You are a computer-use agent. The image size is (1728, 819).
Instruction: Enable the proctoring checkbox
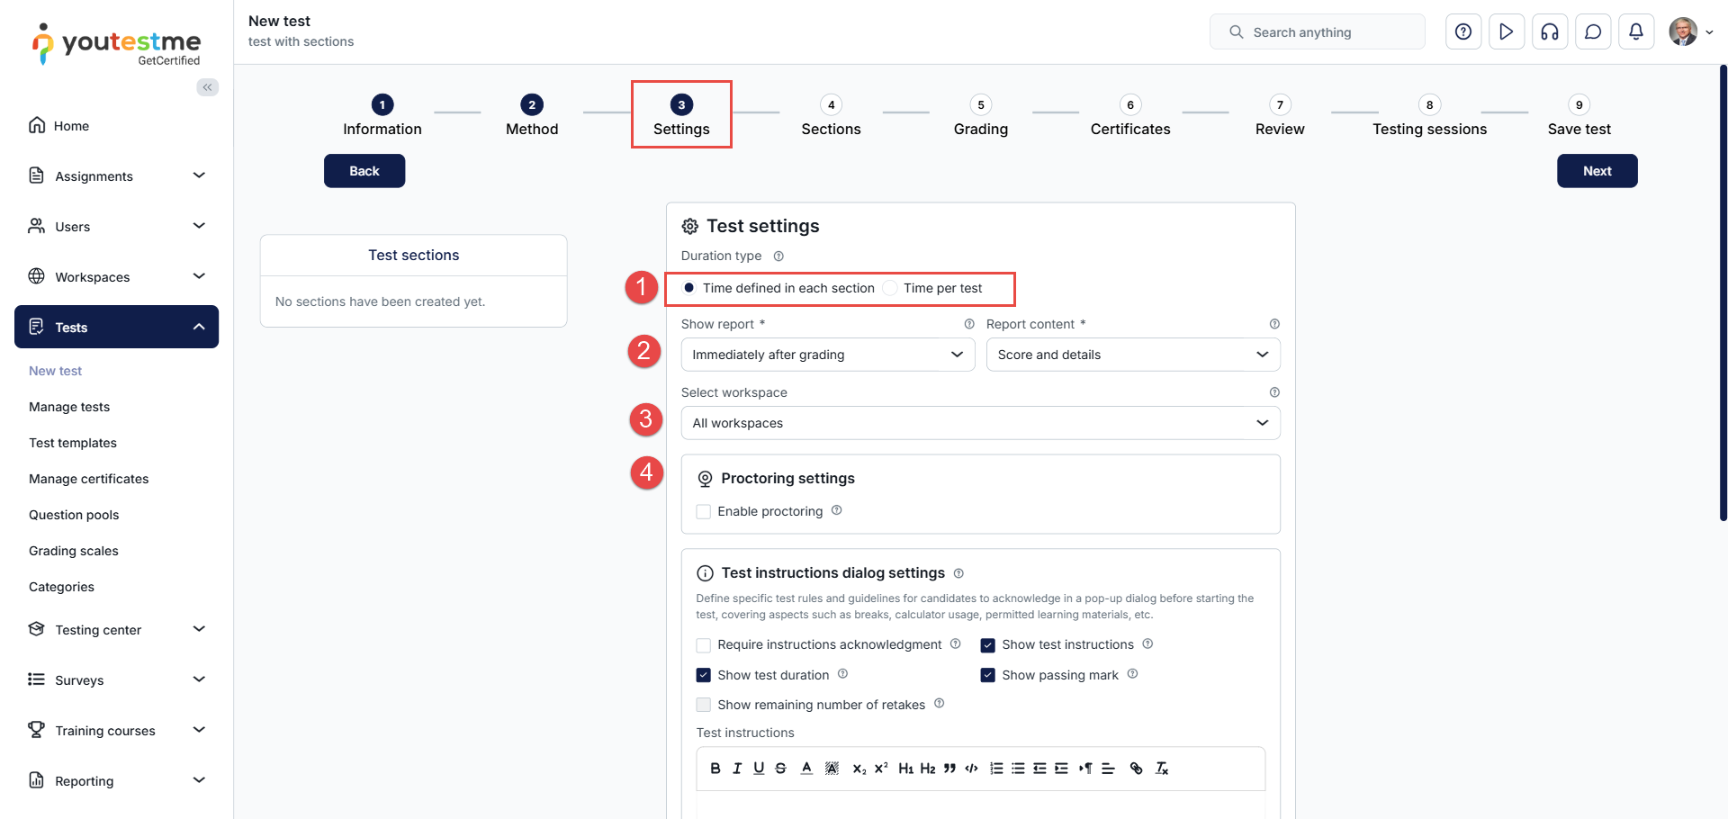click(x=704, y=512)
